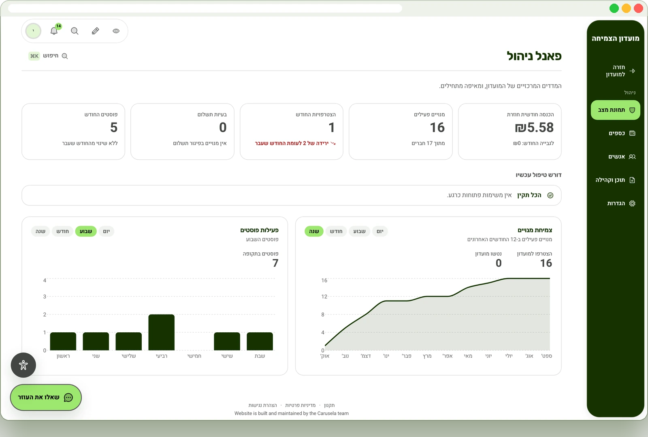Click the arrow icon beside חזרה למועדון
This screenshot has width=648, height=437.
tap(632, 71)
